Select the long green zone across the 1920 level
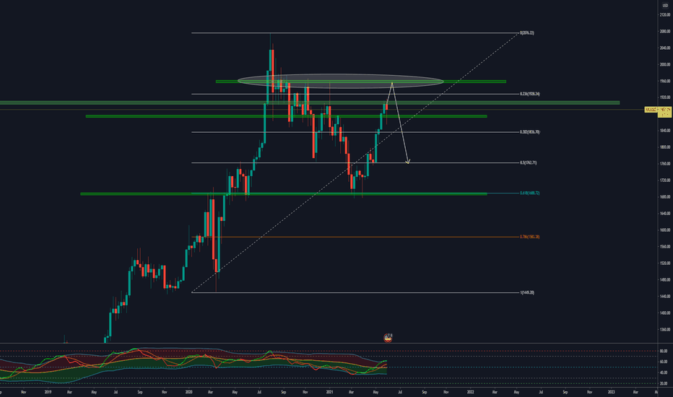This screenshot has width=673, height=397. [310, 102]
